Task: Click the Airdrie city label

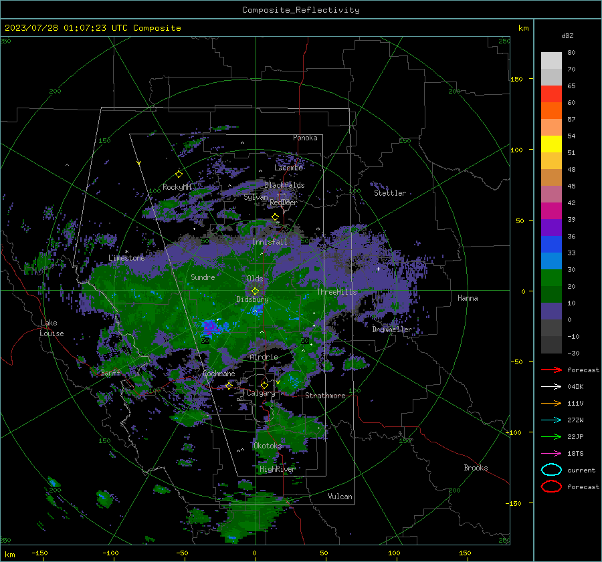Action: 264,357
